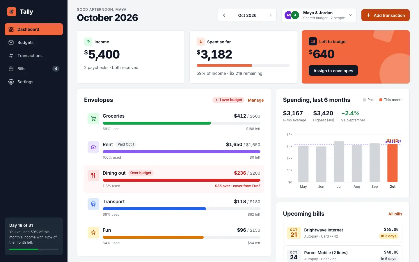The height and width of the screenshot is (262, 419).
Task: Open the Maya & Jordan budget switcher
Action: [319, 15]
